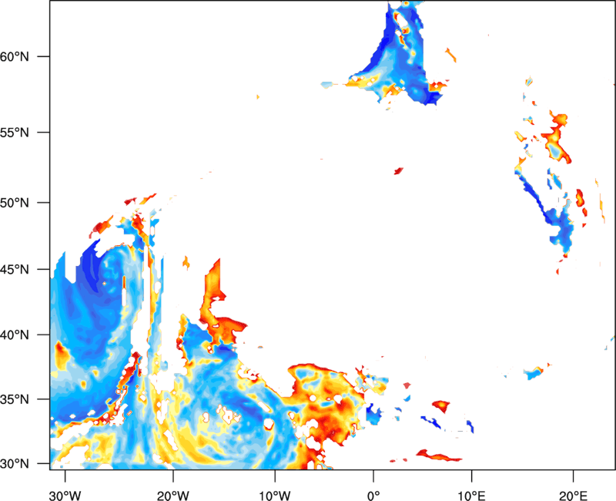
Task: Click the tick mark above 20°W
Action: (172, 476)
